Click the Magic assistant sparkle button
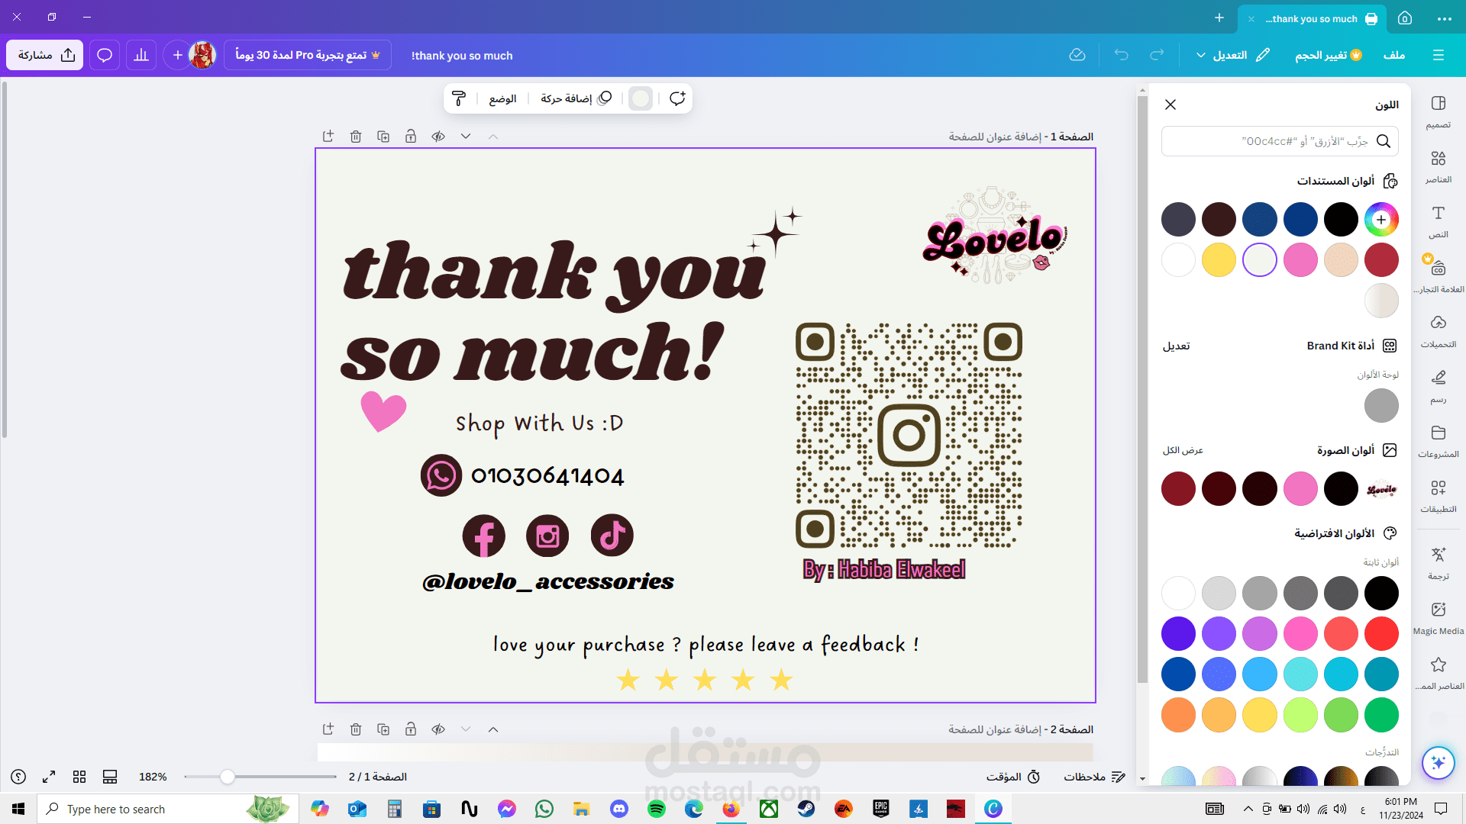 (x=1439, y=762)
